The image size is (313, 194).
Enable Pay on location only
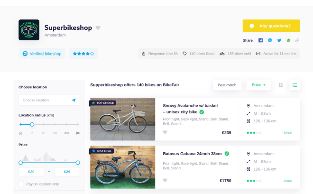tap(21, 184)
